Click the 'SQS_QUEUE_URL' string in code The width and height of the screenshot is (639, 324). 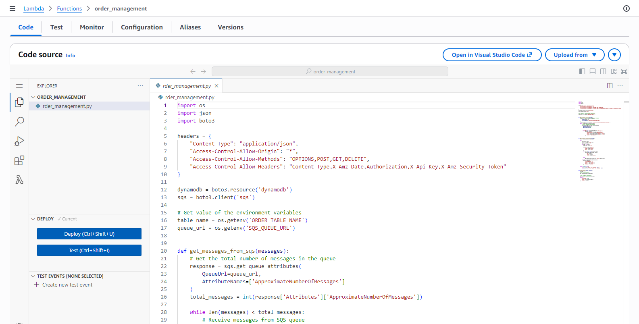point(269,228)
